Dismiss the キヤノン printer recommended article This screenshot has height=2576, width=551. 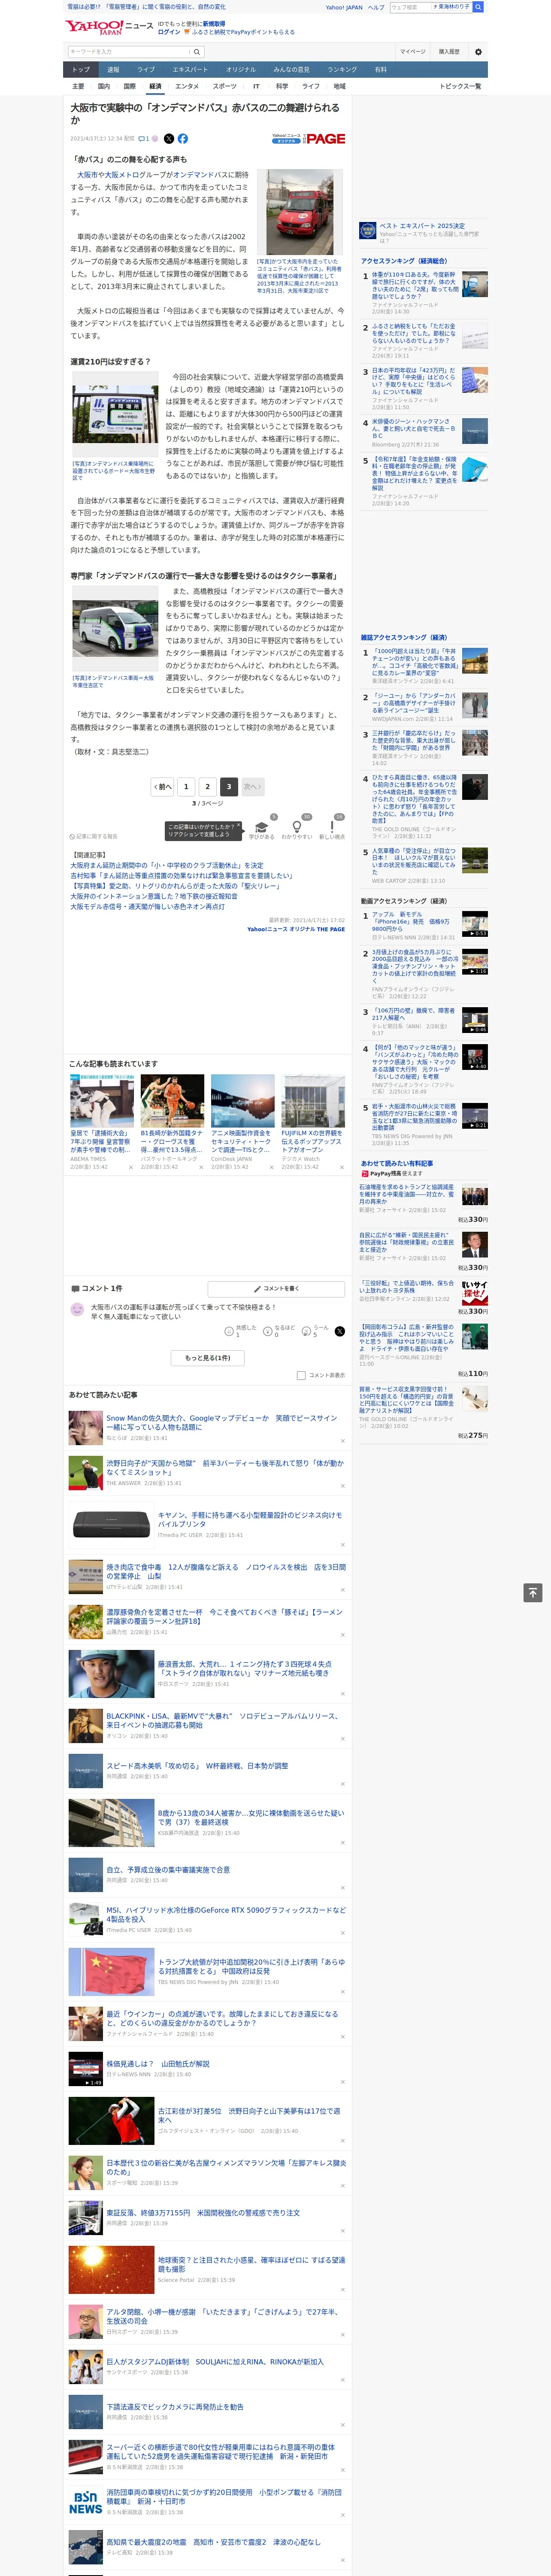tap(342, 1545)
